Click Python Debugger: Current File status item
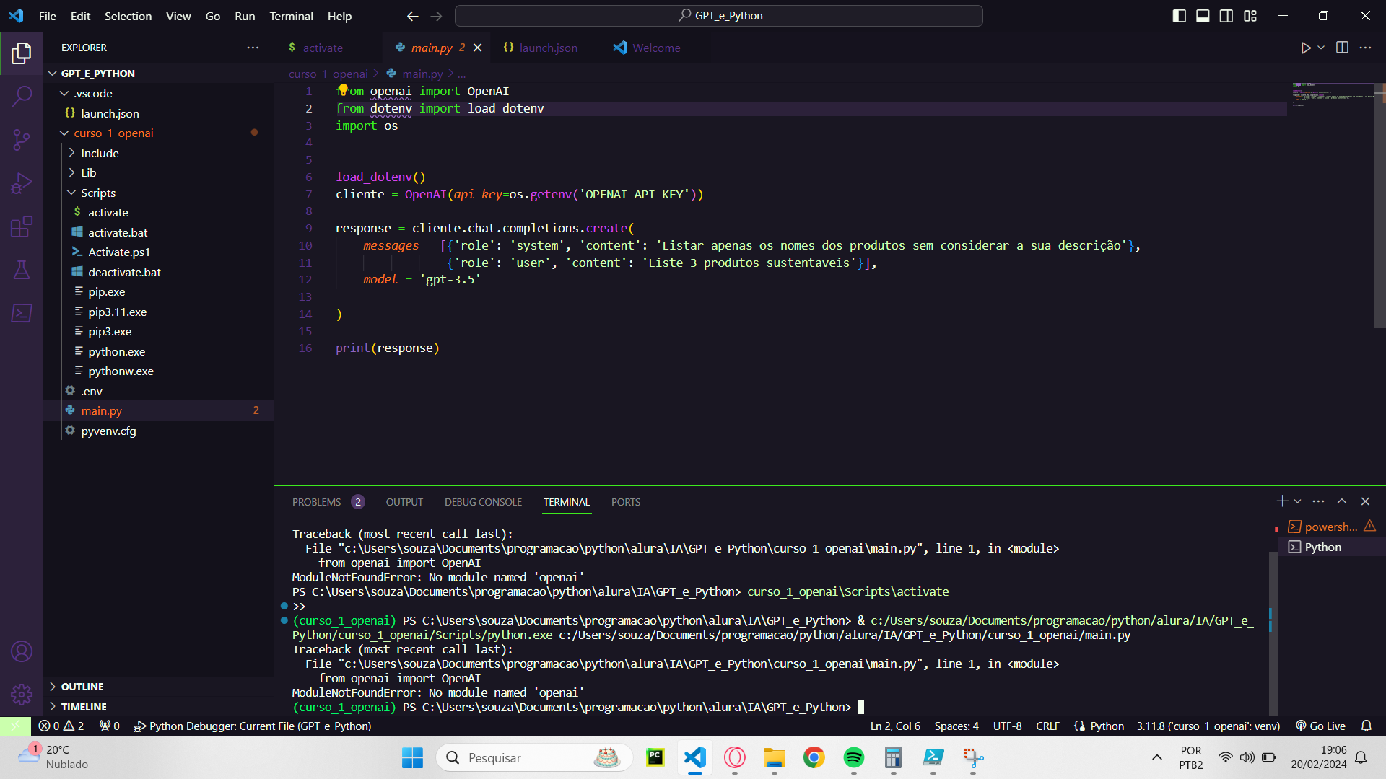This screenshot has height=779, width=1386. pyautogui.click(x=252, y=726)
